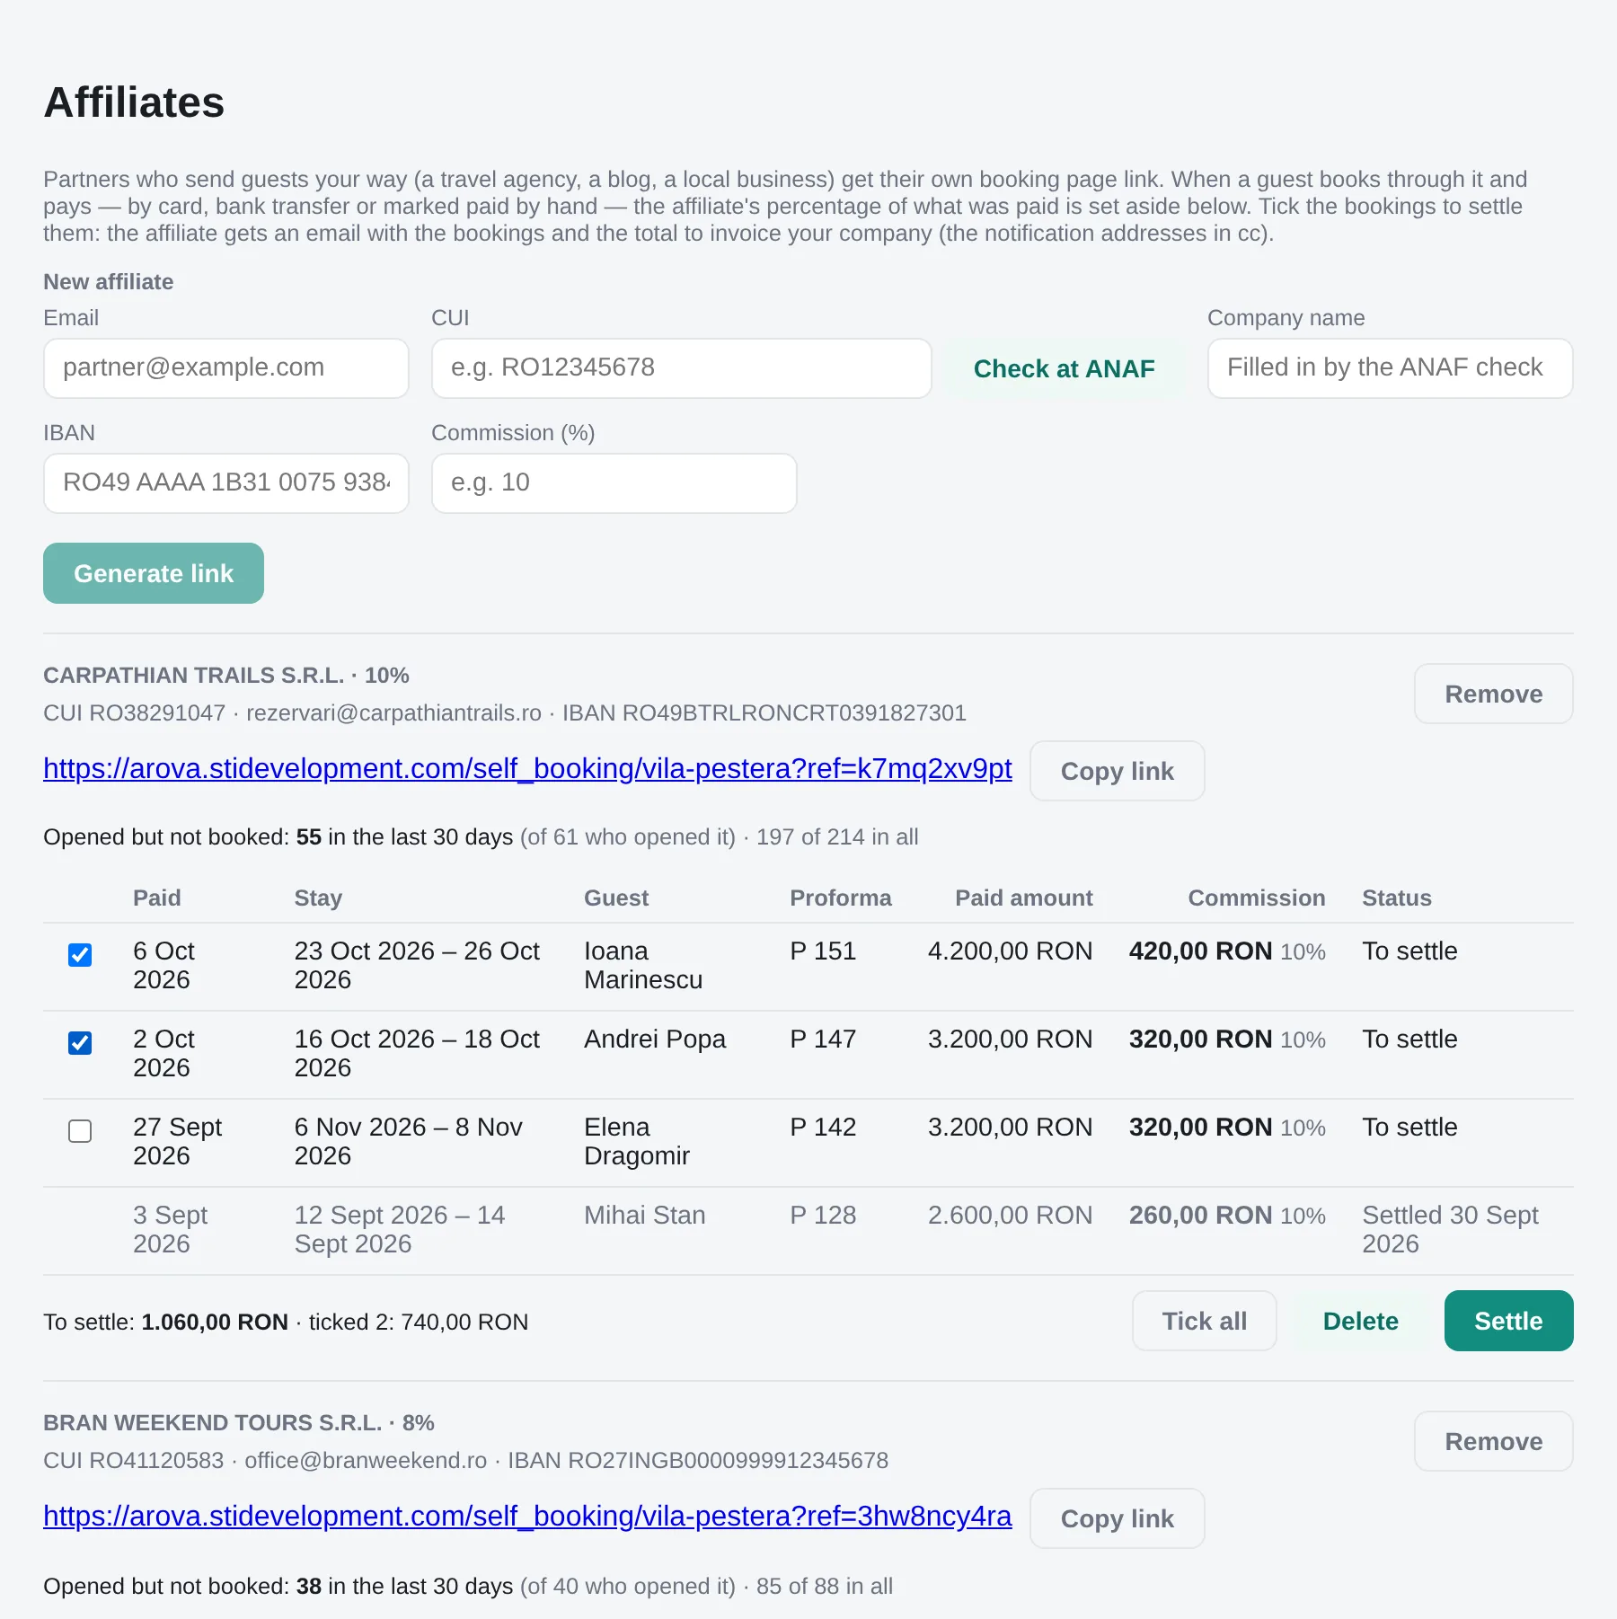Untick the Andrei Popa booking checkbox
Image resolution: width=1617 pixels, height=1619 pixels.
[80, 1042]
